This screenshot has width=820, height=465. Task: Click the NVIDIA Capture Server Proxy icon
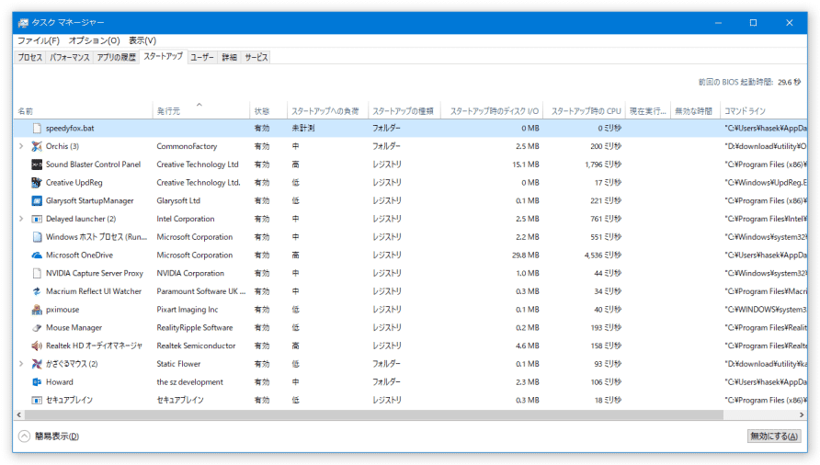point(37,273)
